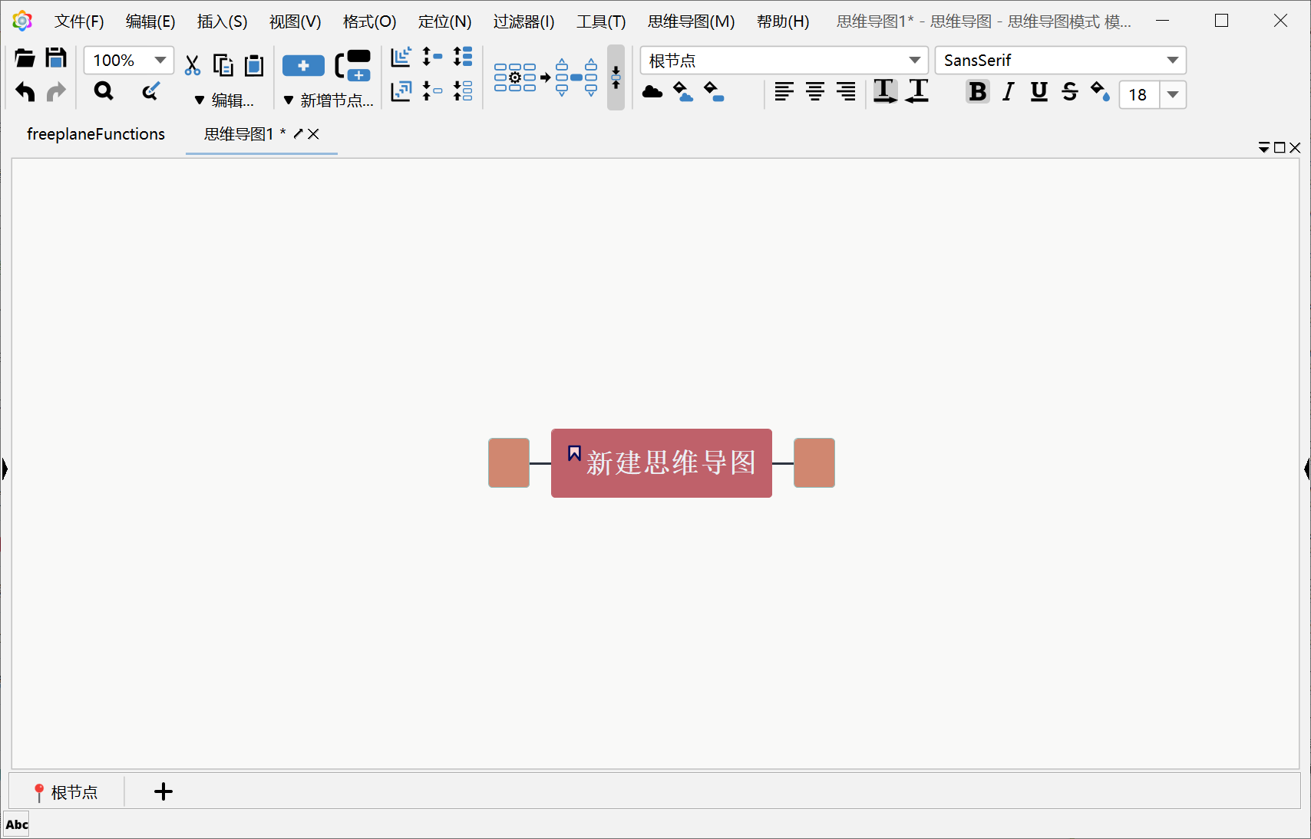Open the 插入(S) menu
Screen dimensions: 1311x839
[222, 21]
